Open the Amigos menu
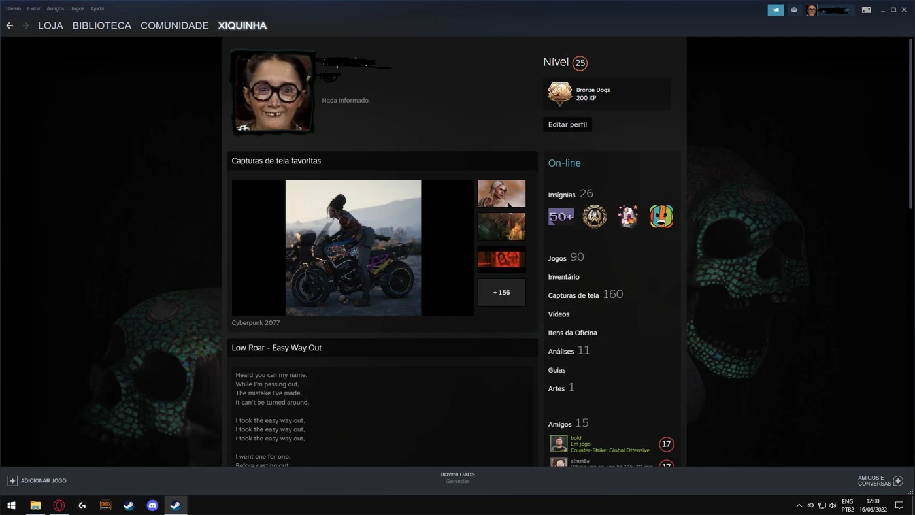915x515 pixels. (56, 8)
